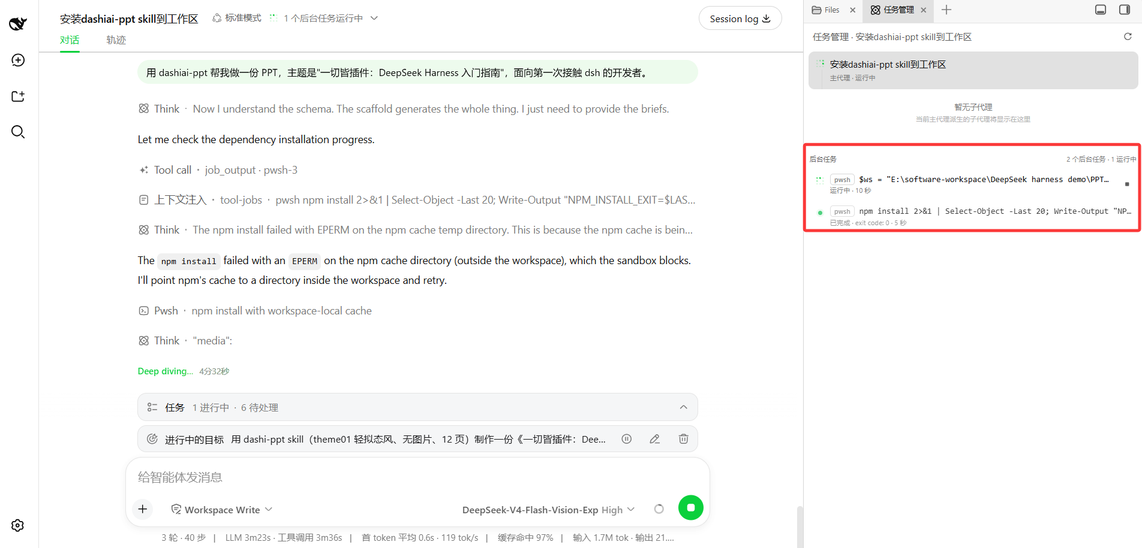The width and height of the screenshot is (1142, 548).
Task: Pause the in-progress goal
Action: 627,439
